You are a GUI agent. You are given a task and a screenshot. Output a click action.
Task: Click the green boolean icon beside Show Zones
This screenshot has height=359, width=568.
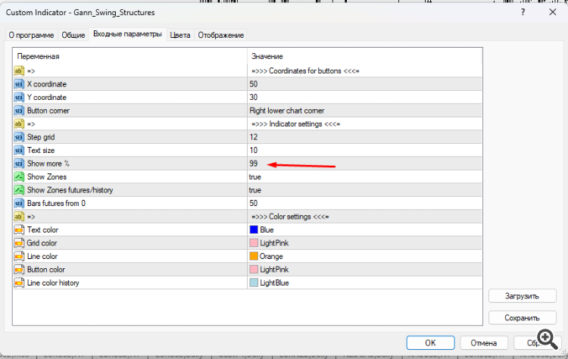click(19, 176)
